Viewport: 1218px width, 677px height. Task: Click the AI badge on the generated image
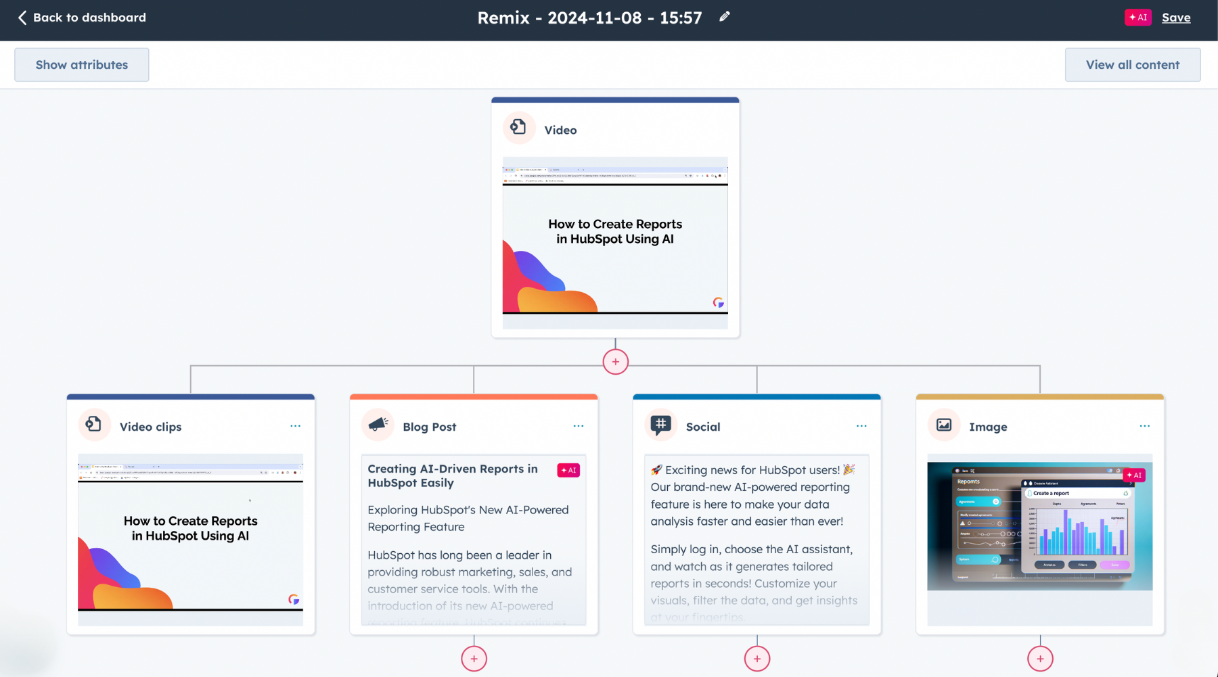coord(1134,475)
